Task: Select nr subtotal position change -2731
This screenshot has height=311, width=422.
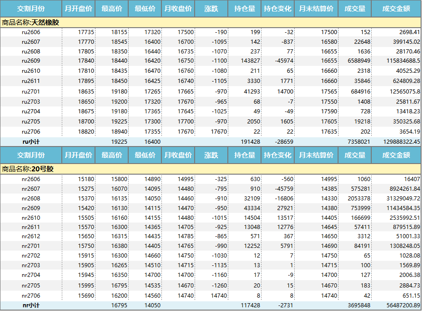Action: (285, 305)
